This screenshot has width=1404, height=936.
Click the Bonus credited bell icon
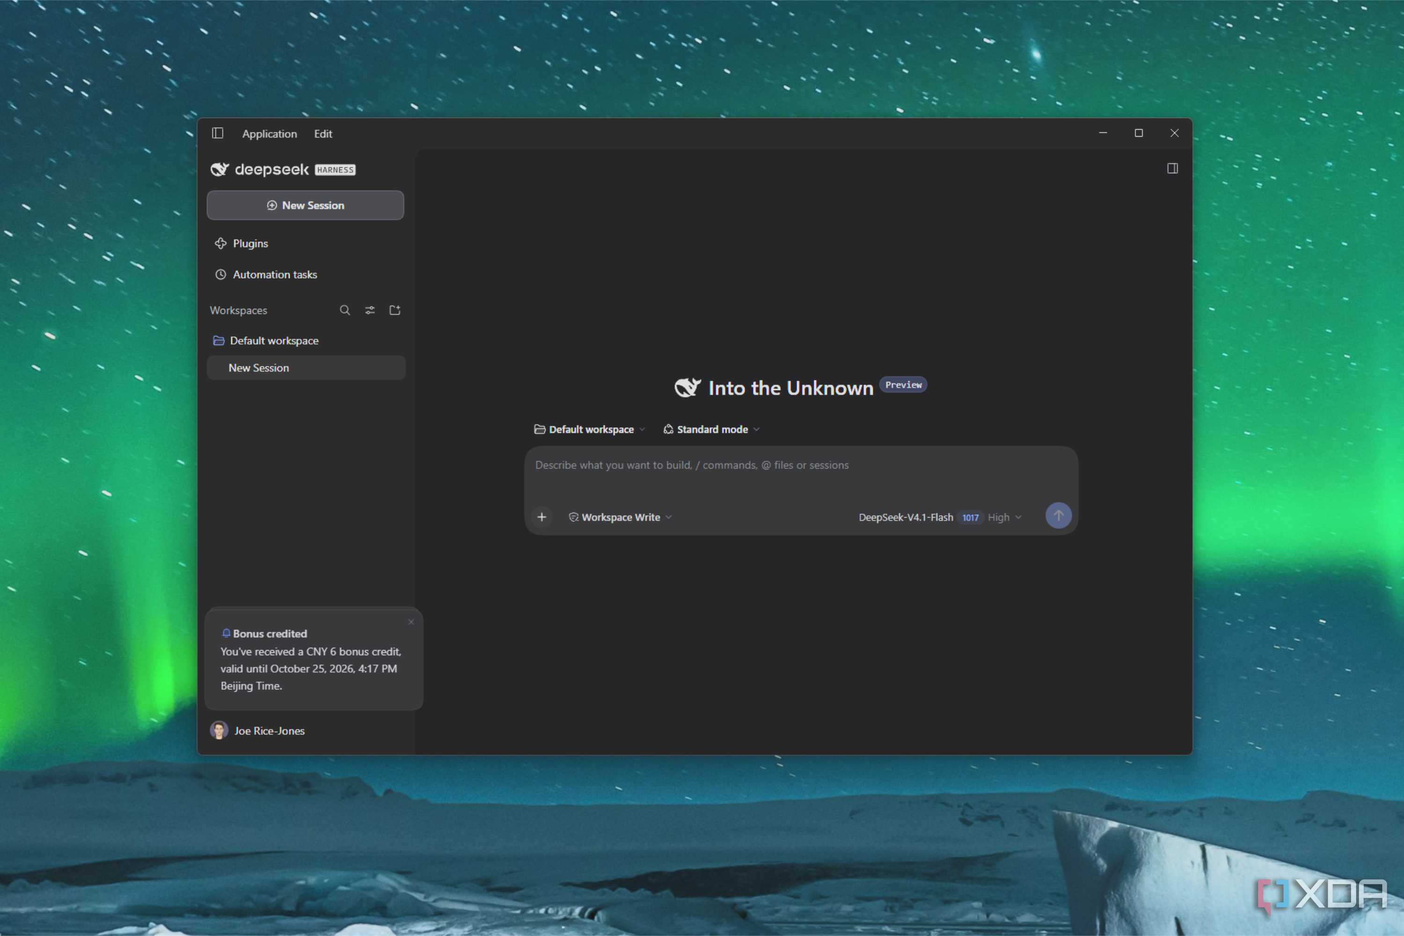pyautogui.click(x=226, y=633)
